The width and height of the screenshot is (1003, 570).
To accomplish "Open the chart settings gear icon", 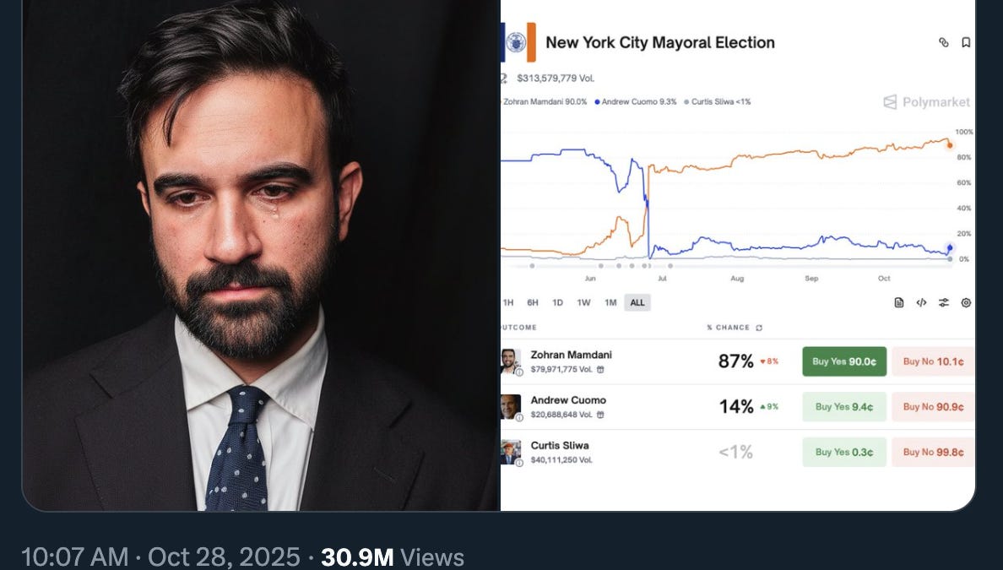I will [x=966, y=302].
